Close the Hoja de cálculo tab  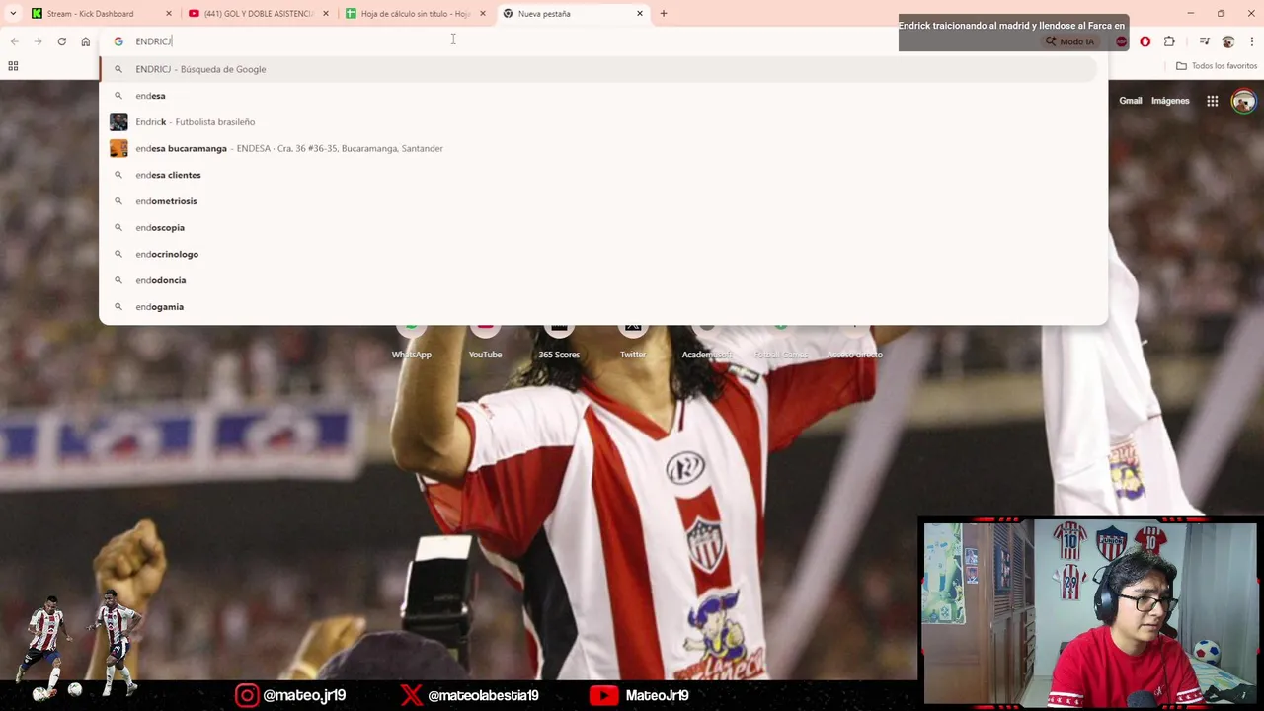click(x=482, y=14)
